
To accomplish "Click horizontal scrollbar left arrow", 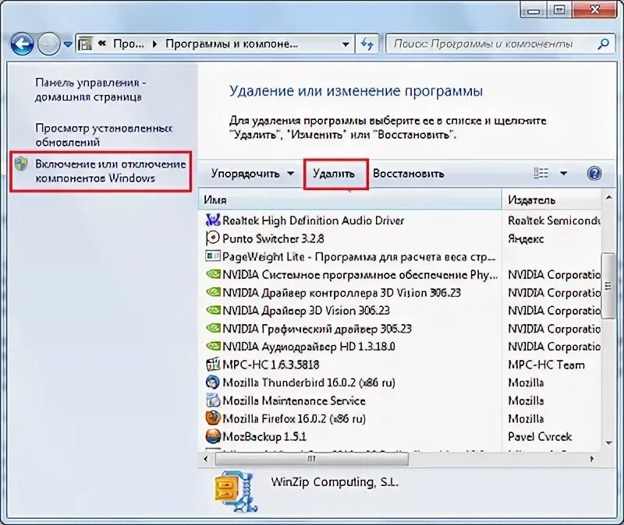I will 206,459.
